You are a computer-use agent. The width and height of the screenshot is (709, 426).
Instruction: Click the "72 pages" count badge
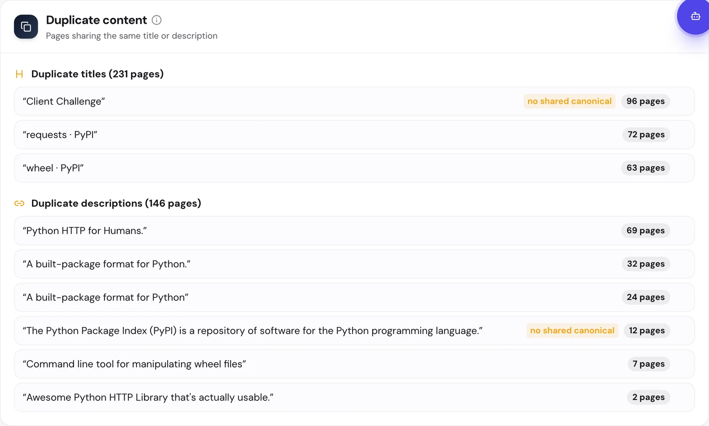tap(646, 135)
